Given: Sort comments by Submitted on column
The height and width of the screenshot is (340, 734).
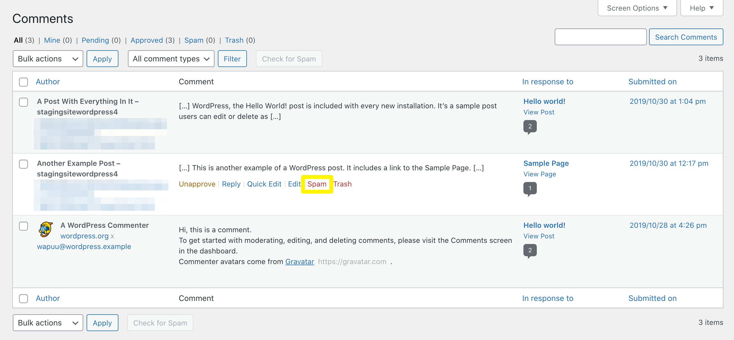Looking at the screenshot, I should [x=652, y=82].
